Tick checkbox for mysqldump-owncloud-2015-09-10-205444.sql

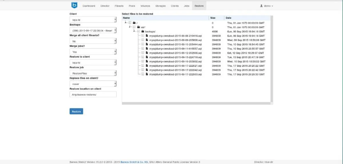(143, 44)
